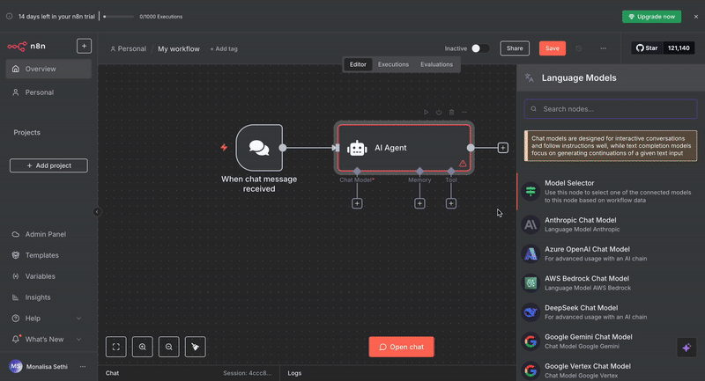705x381 pixels.
Task: Click the tidy up workflow button
Action: pos(195,347)
